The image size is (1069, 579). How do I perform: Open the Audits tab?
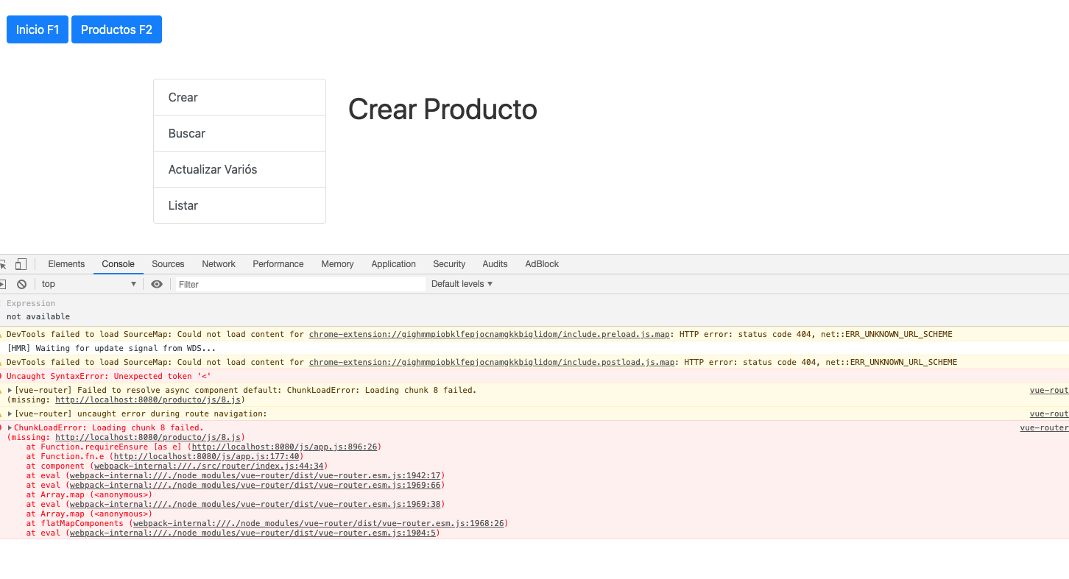point(495,264)
